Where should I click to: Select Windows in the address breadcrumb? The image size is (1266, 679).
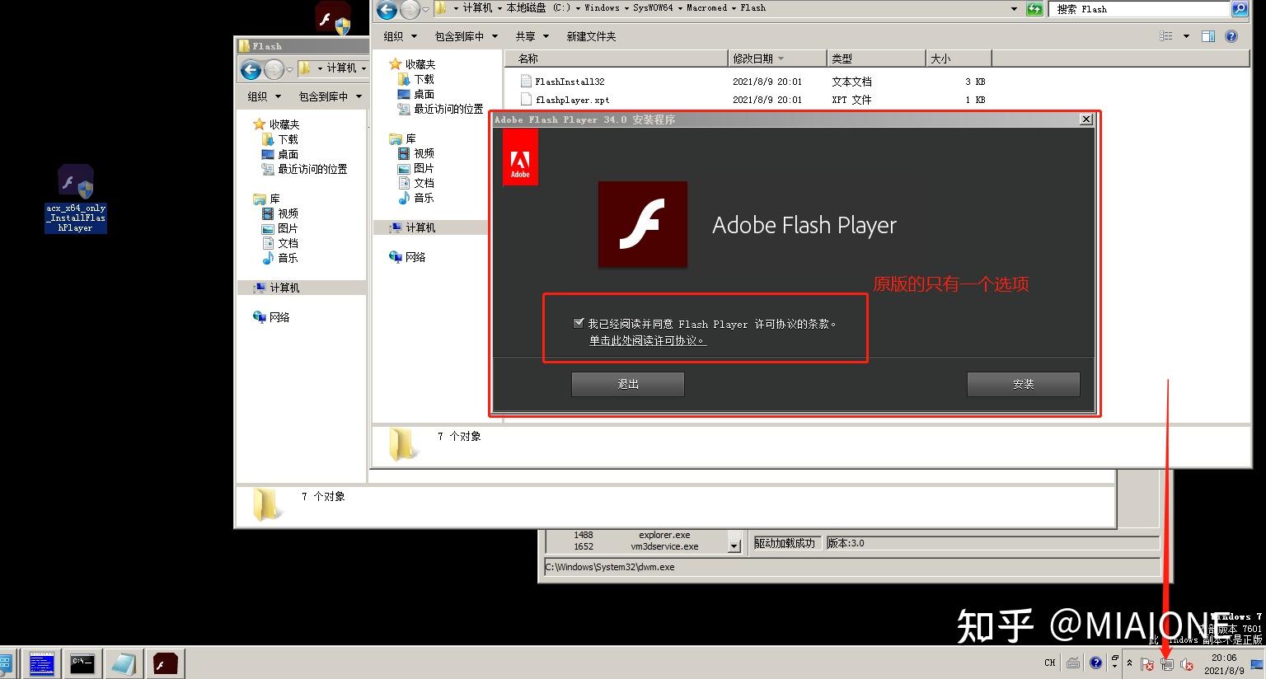602,8
